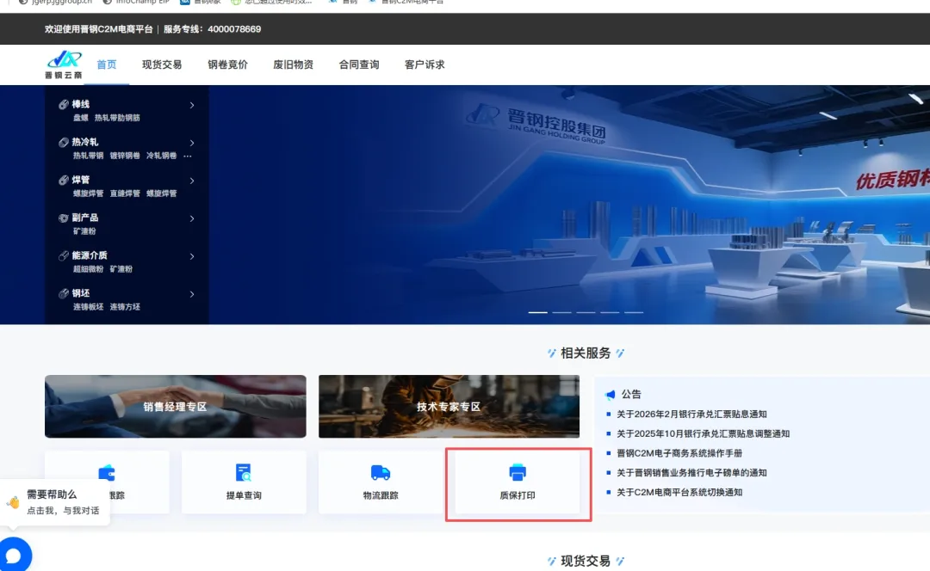Click the 热冷轧 category icon
The width and height of the screenshot is (930, 571).
(x=64, y=142)
